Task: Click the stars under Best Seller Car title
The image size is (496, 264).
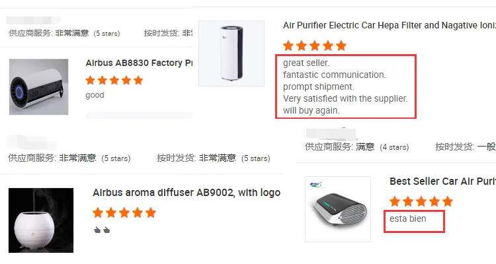Action: pyautogui.click(x=421, y=201)
